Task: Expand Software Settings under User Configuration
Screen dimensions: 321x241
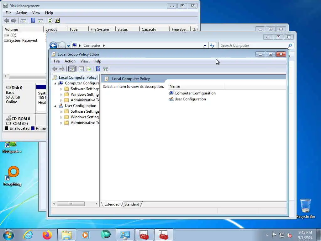Action: [x=61, y=112]
